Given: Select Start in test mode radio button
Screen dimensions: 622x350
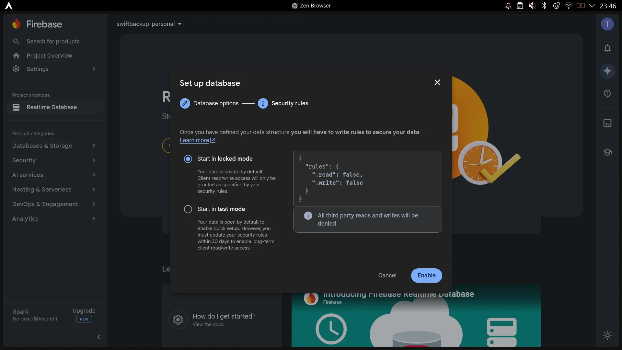Looking at the screenshot, I should (188, 209).
